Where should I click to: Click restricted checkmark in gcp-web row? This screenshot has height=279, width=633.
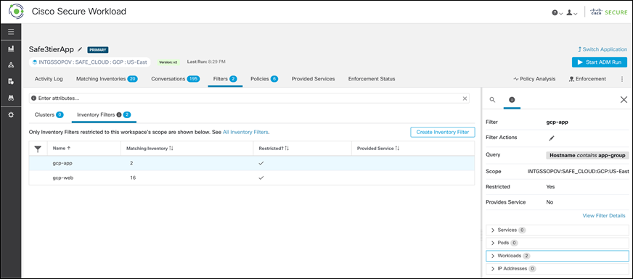click(261, 178)
